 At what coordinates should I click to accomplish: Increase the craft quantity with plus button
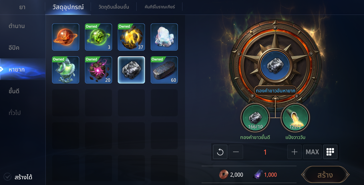[x=295, y=152]
